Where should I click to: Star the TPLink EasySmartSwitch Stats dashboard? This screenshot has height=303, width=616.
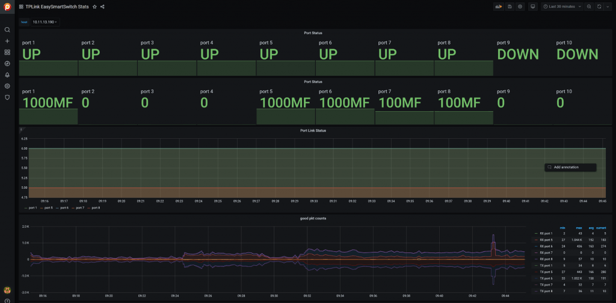94,7
